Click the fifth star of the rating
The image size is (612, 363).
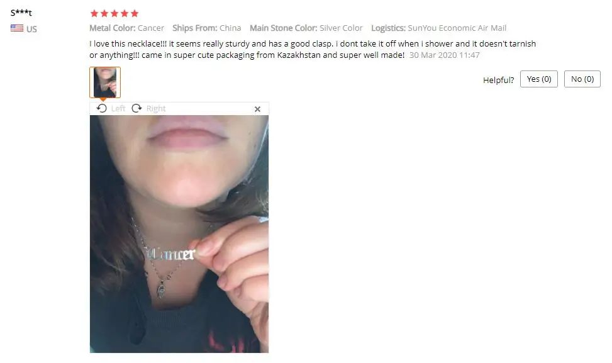pos(135,14)
